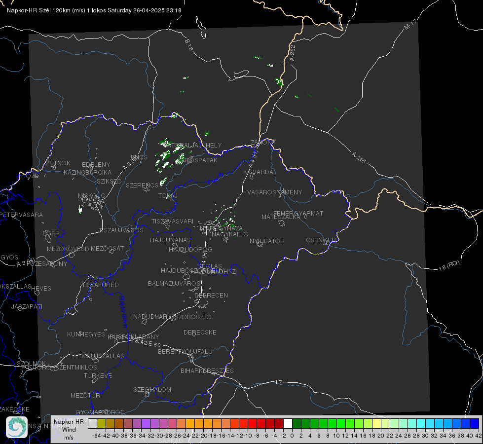Screen dimensions: 483x444
Task: Click the white swatch between -2 and 0
Action: [x=288, y=423]
